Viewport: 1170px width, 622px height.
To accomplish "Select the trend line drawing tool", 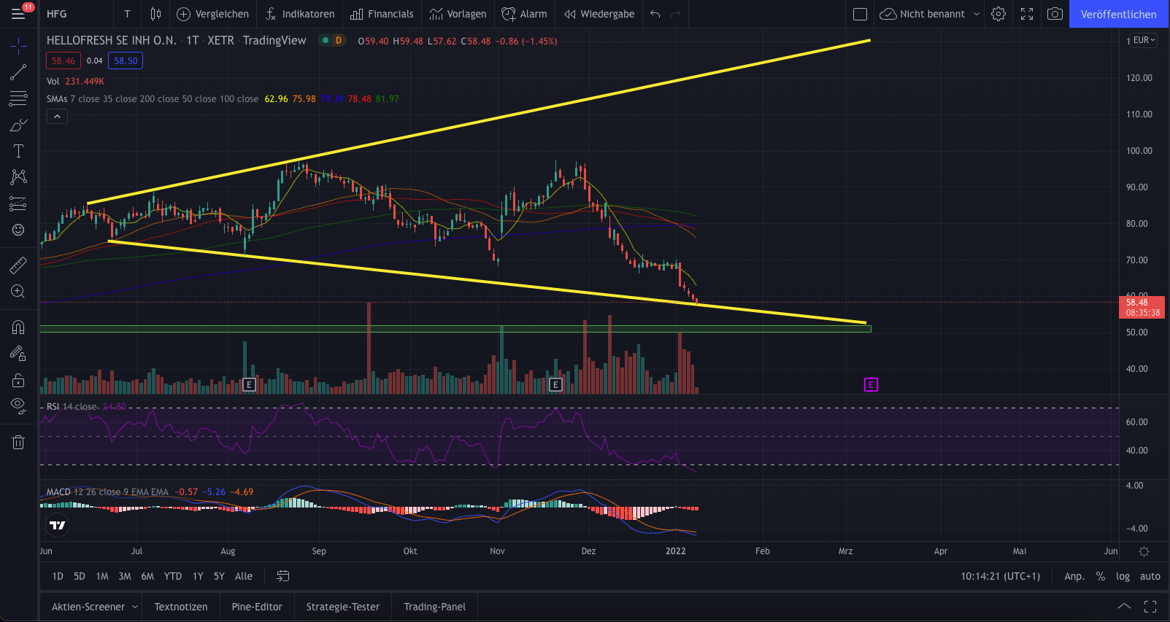I will coord(18,72).
